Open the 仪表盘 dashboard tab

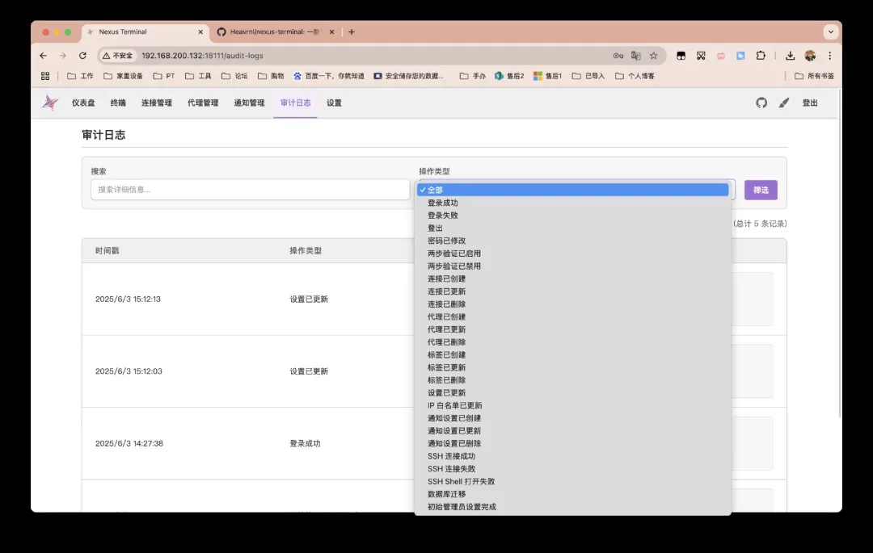83,103
